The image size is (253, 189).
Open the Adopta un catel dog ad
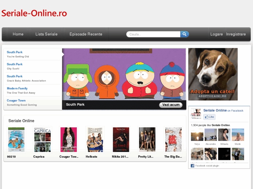click(213, 74)
